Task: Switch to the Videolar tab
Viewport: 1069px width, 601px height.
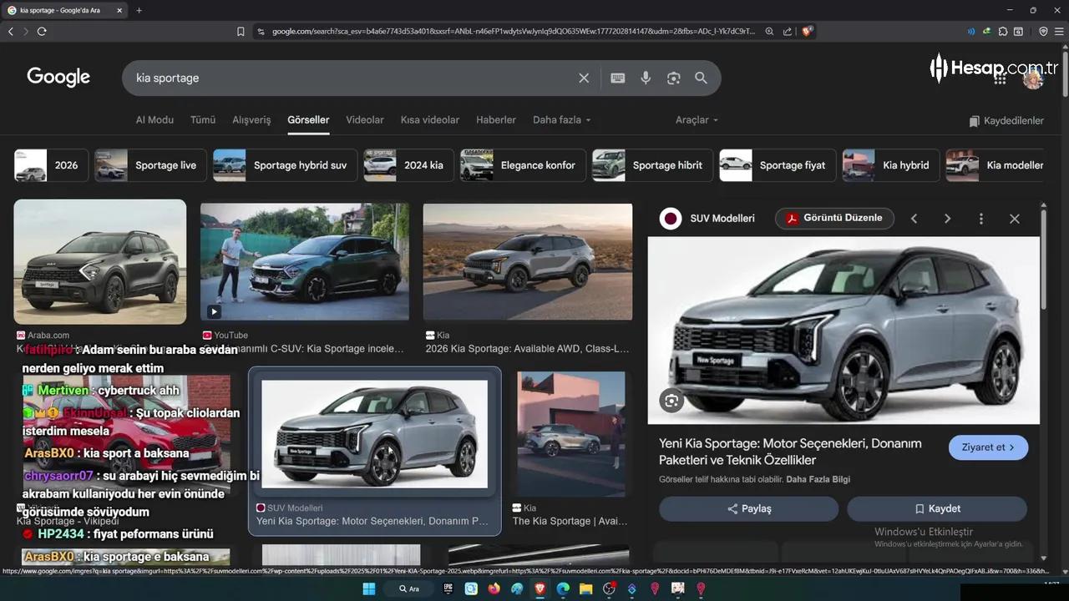Action: (x=365, y=120)
